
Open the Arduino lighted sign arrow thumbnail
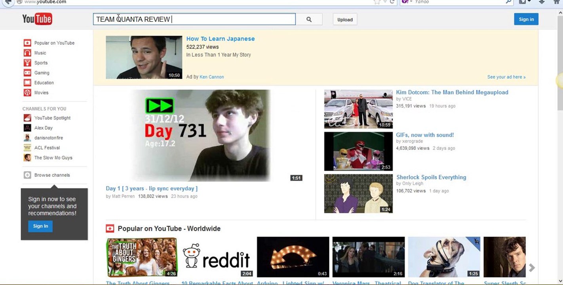tap(293, 257)
